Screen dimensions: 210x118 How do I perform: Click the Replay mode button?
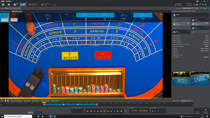click(38, 112)
